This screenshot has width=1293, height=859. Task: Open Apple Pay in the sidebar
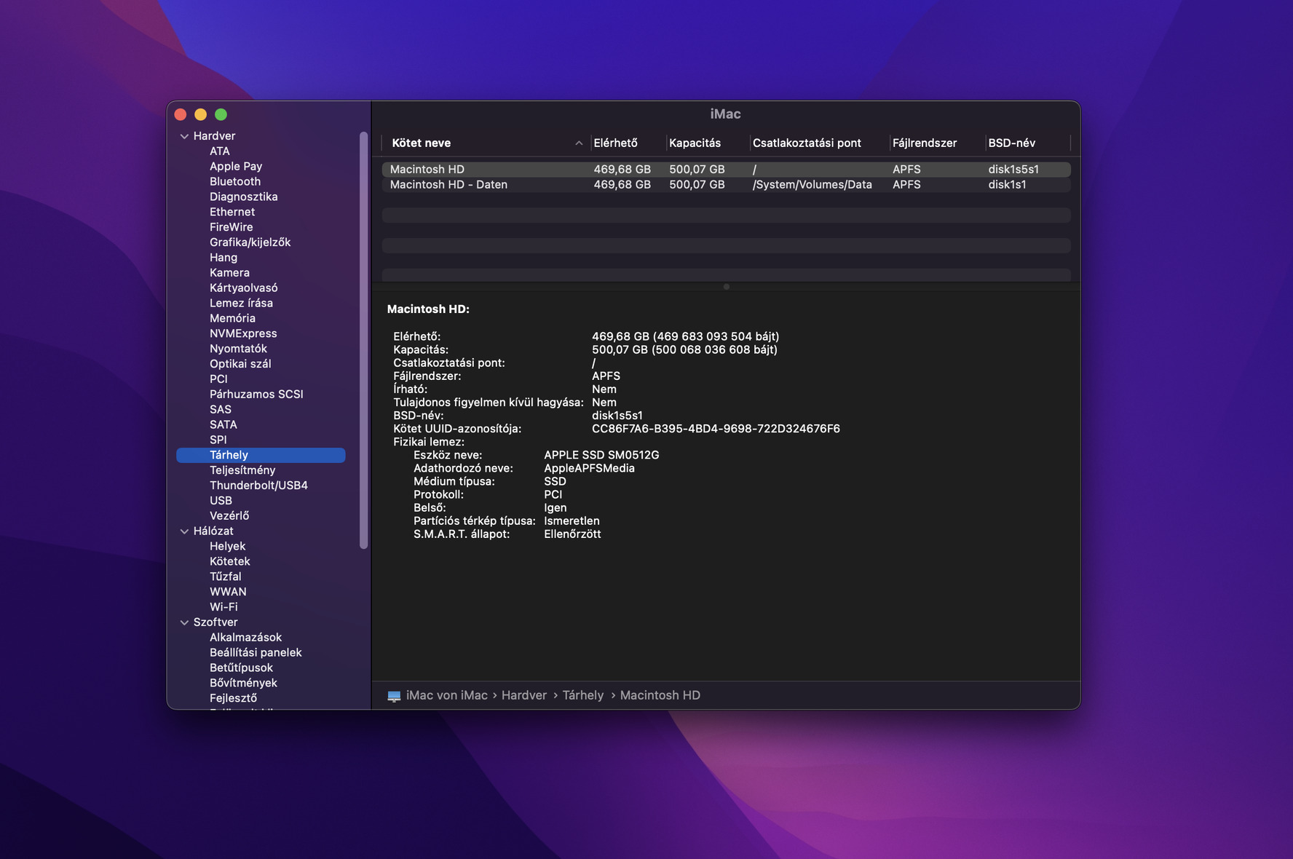[236, 167]
